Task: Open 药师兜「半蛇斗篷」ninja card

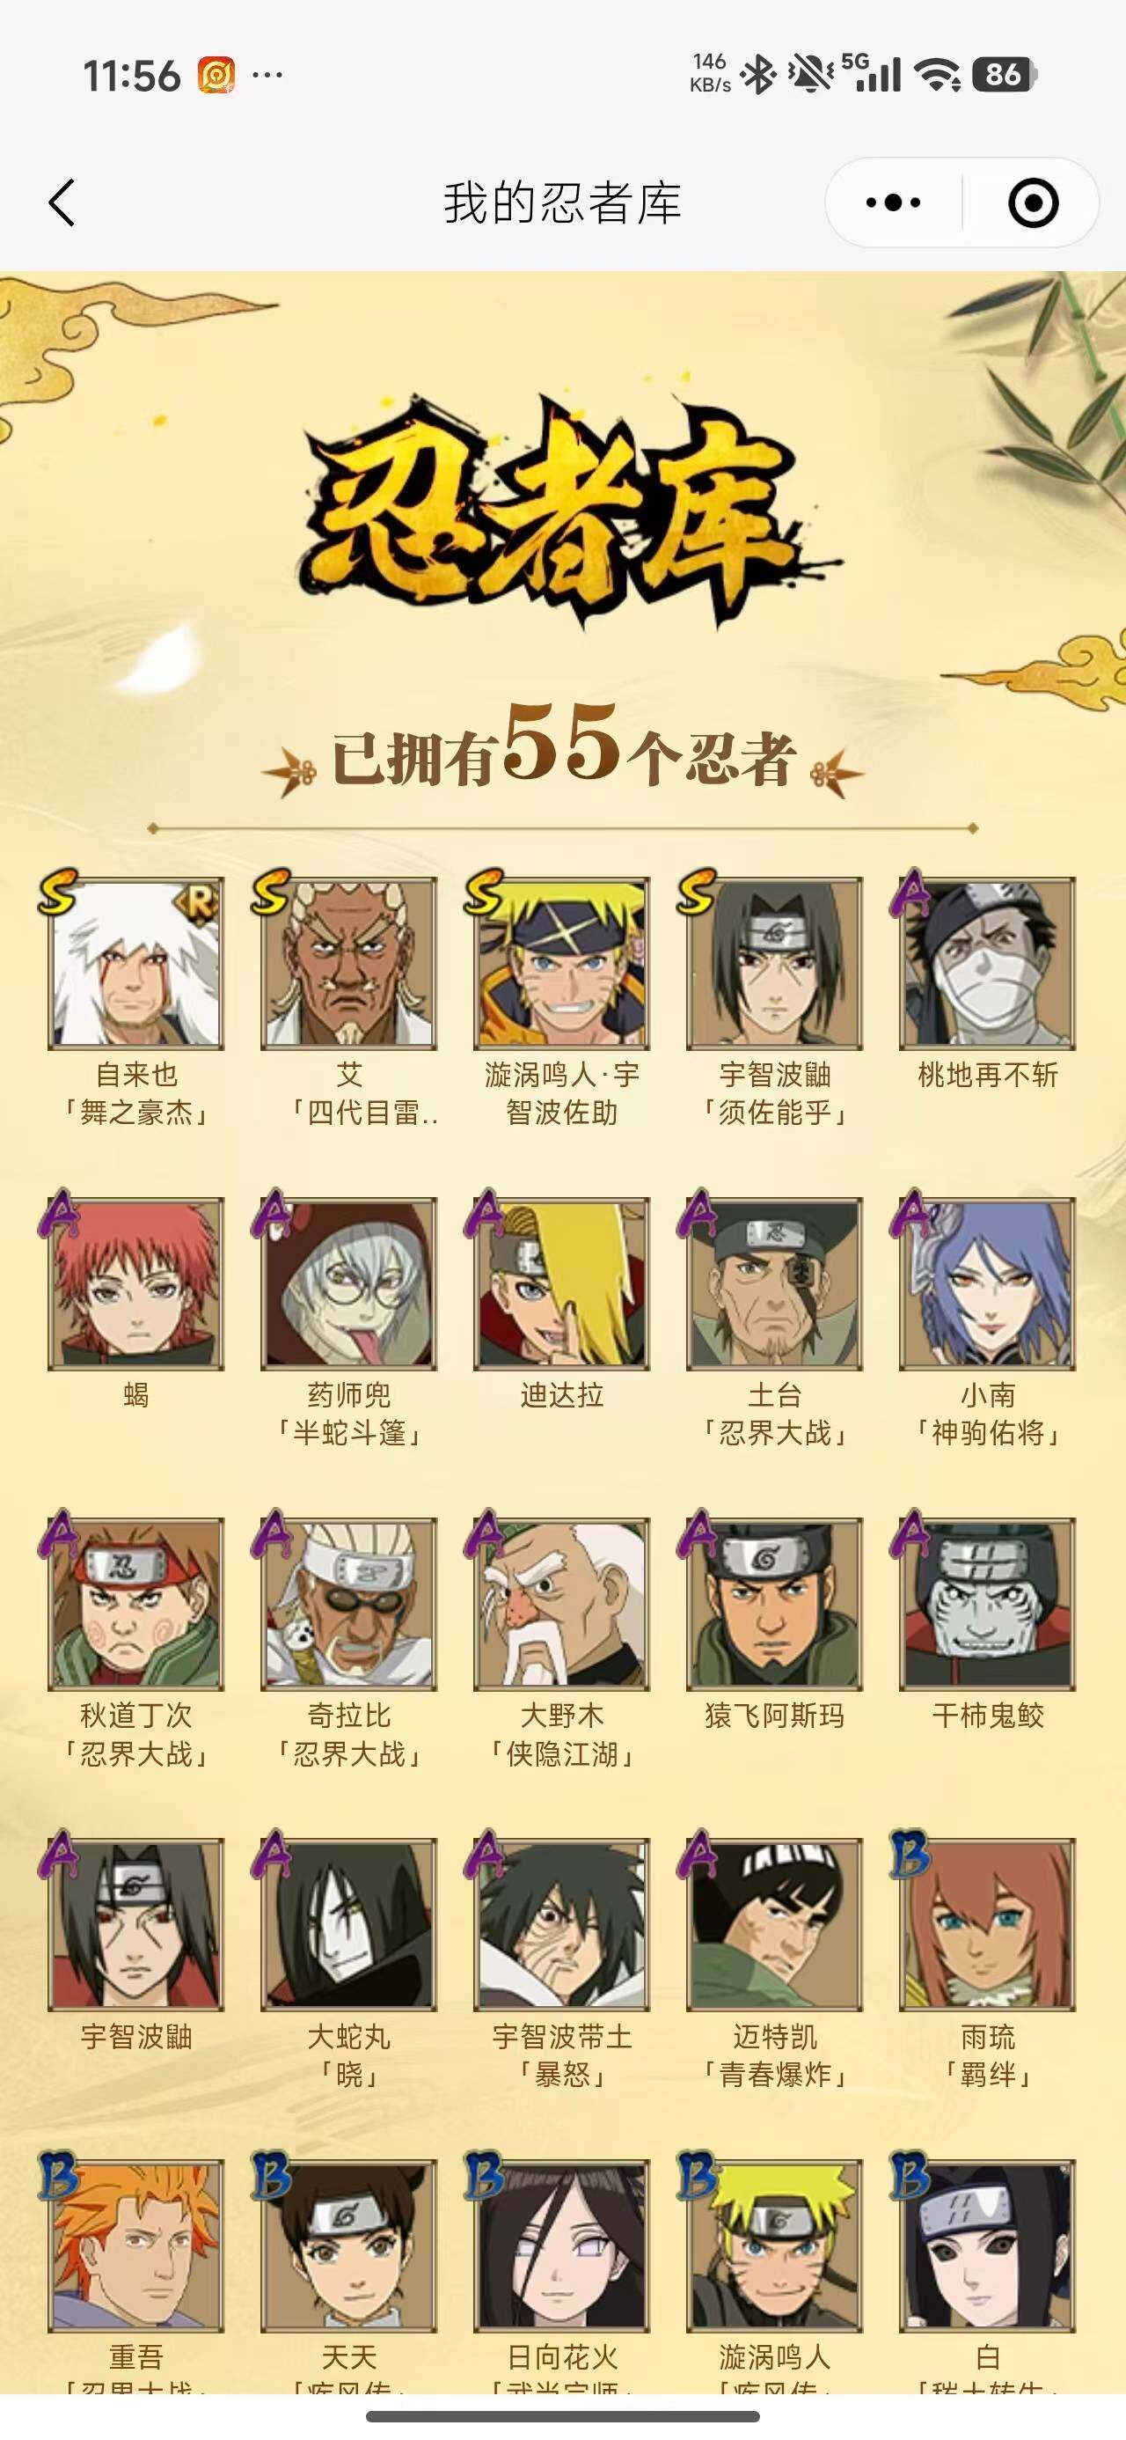Action: pos(348,1283)
